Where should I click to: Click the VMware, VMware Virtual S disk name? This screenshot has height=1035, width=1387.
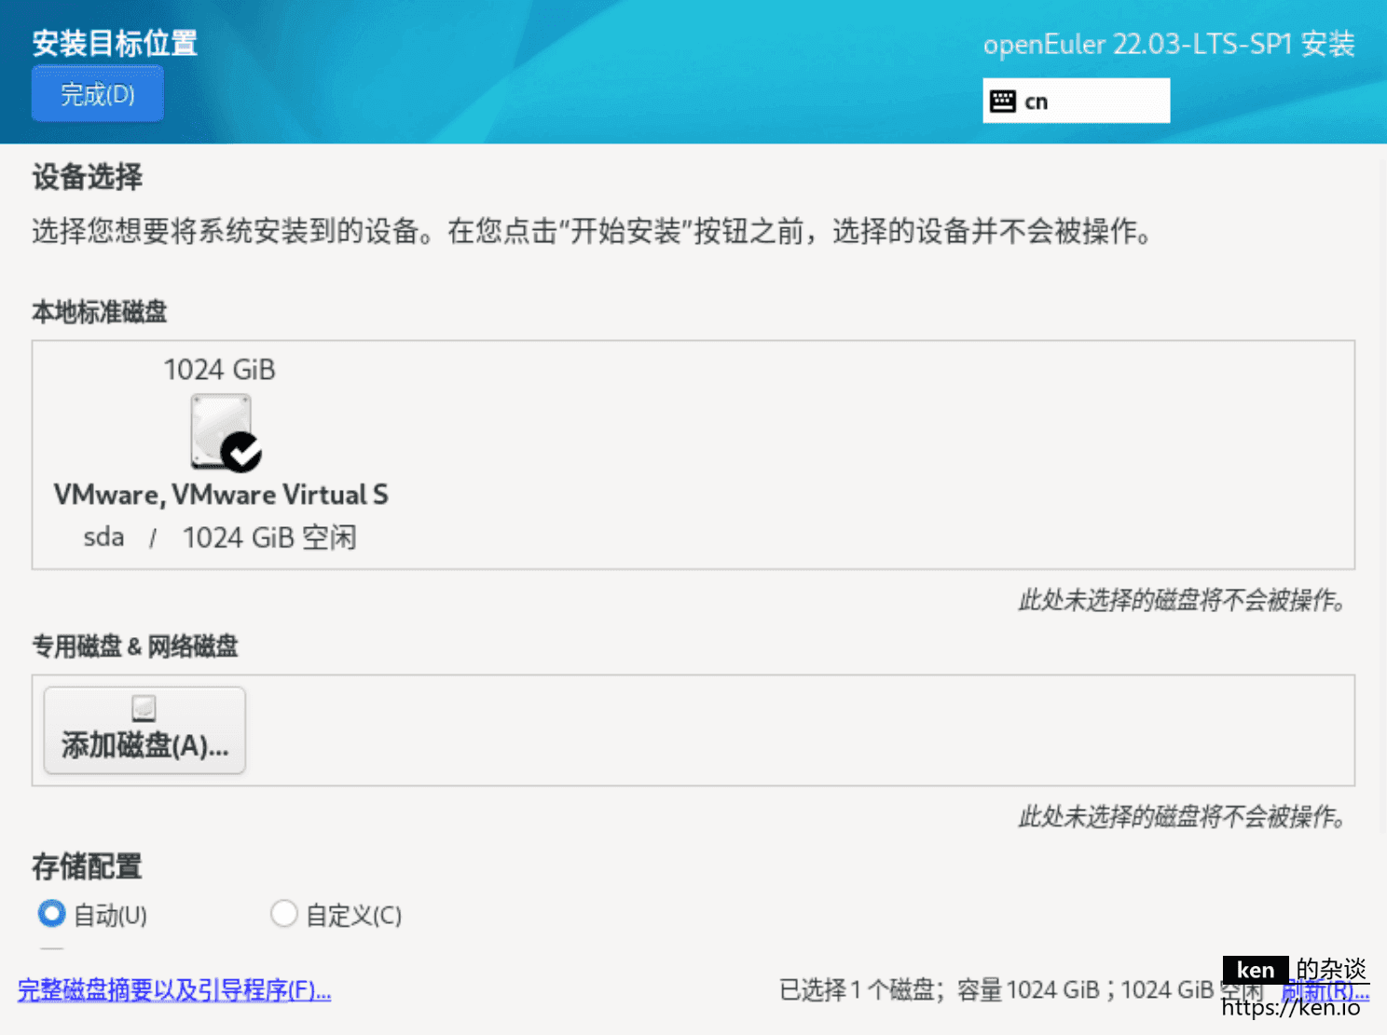(x=221, y=495)
